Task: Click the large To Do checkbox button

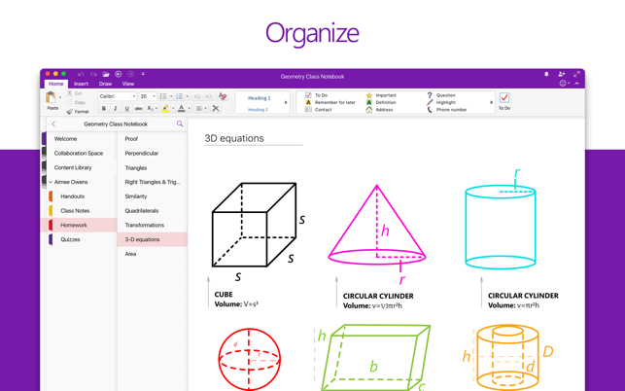Action: (x=504, y=101)
